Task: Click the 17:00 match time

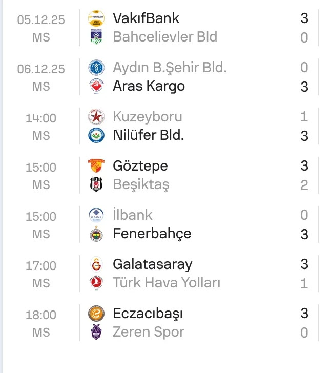Action: pyautogui.click(x=41, y=265)
